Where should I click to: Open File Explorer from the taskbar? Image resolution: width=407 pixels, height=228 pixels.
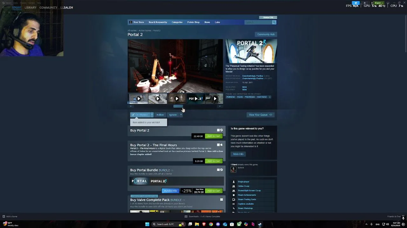click(x=197, y=224)
